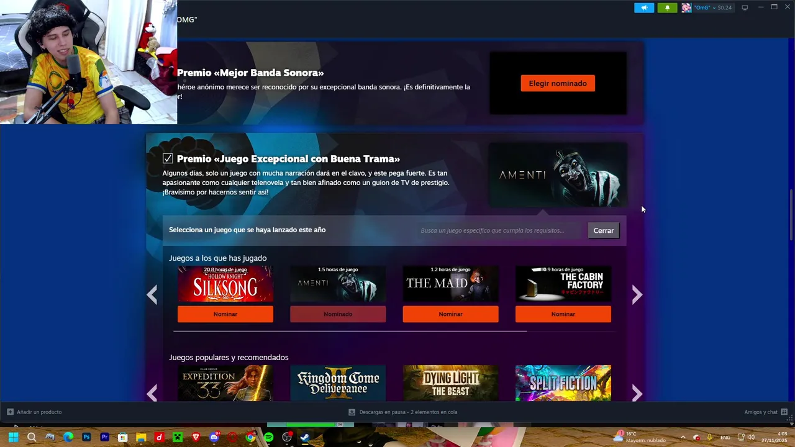Open Discord from taskbar

tap(214, 437)
